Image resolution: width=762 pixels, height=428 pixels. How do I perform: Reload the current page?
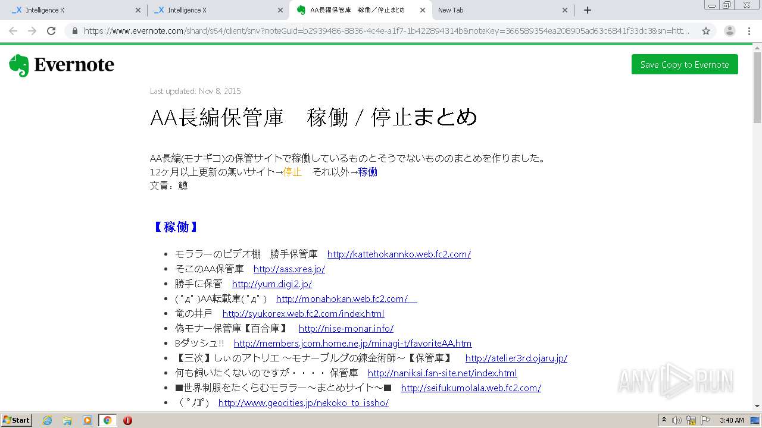pyautogui.click(x=51, y=31)
